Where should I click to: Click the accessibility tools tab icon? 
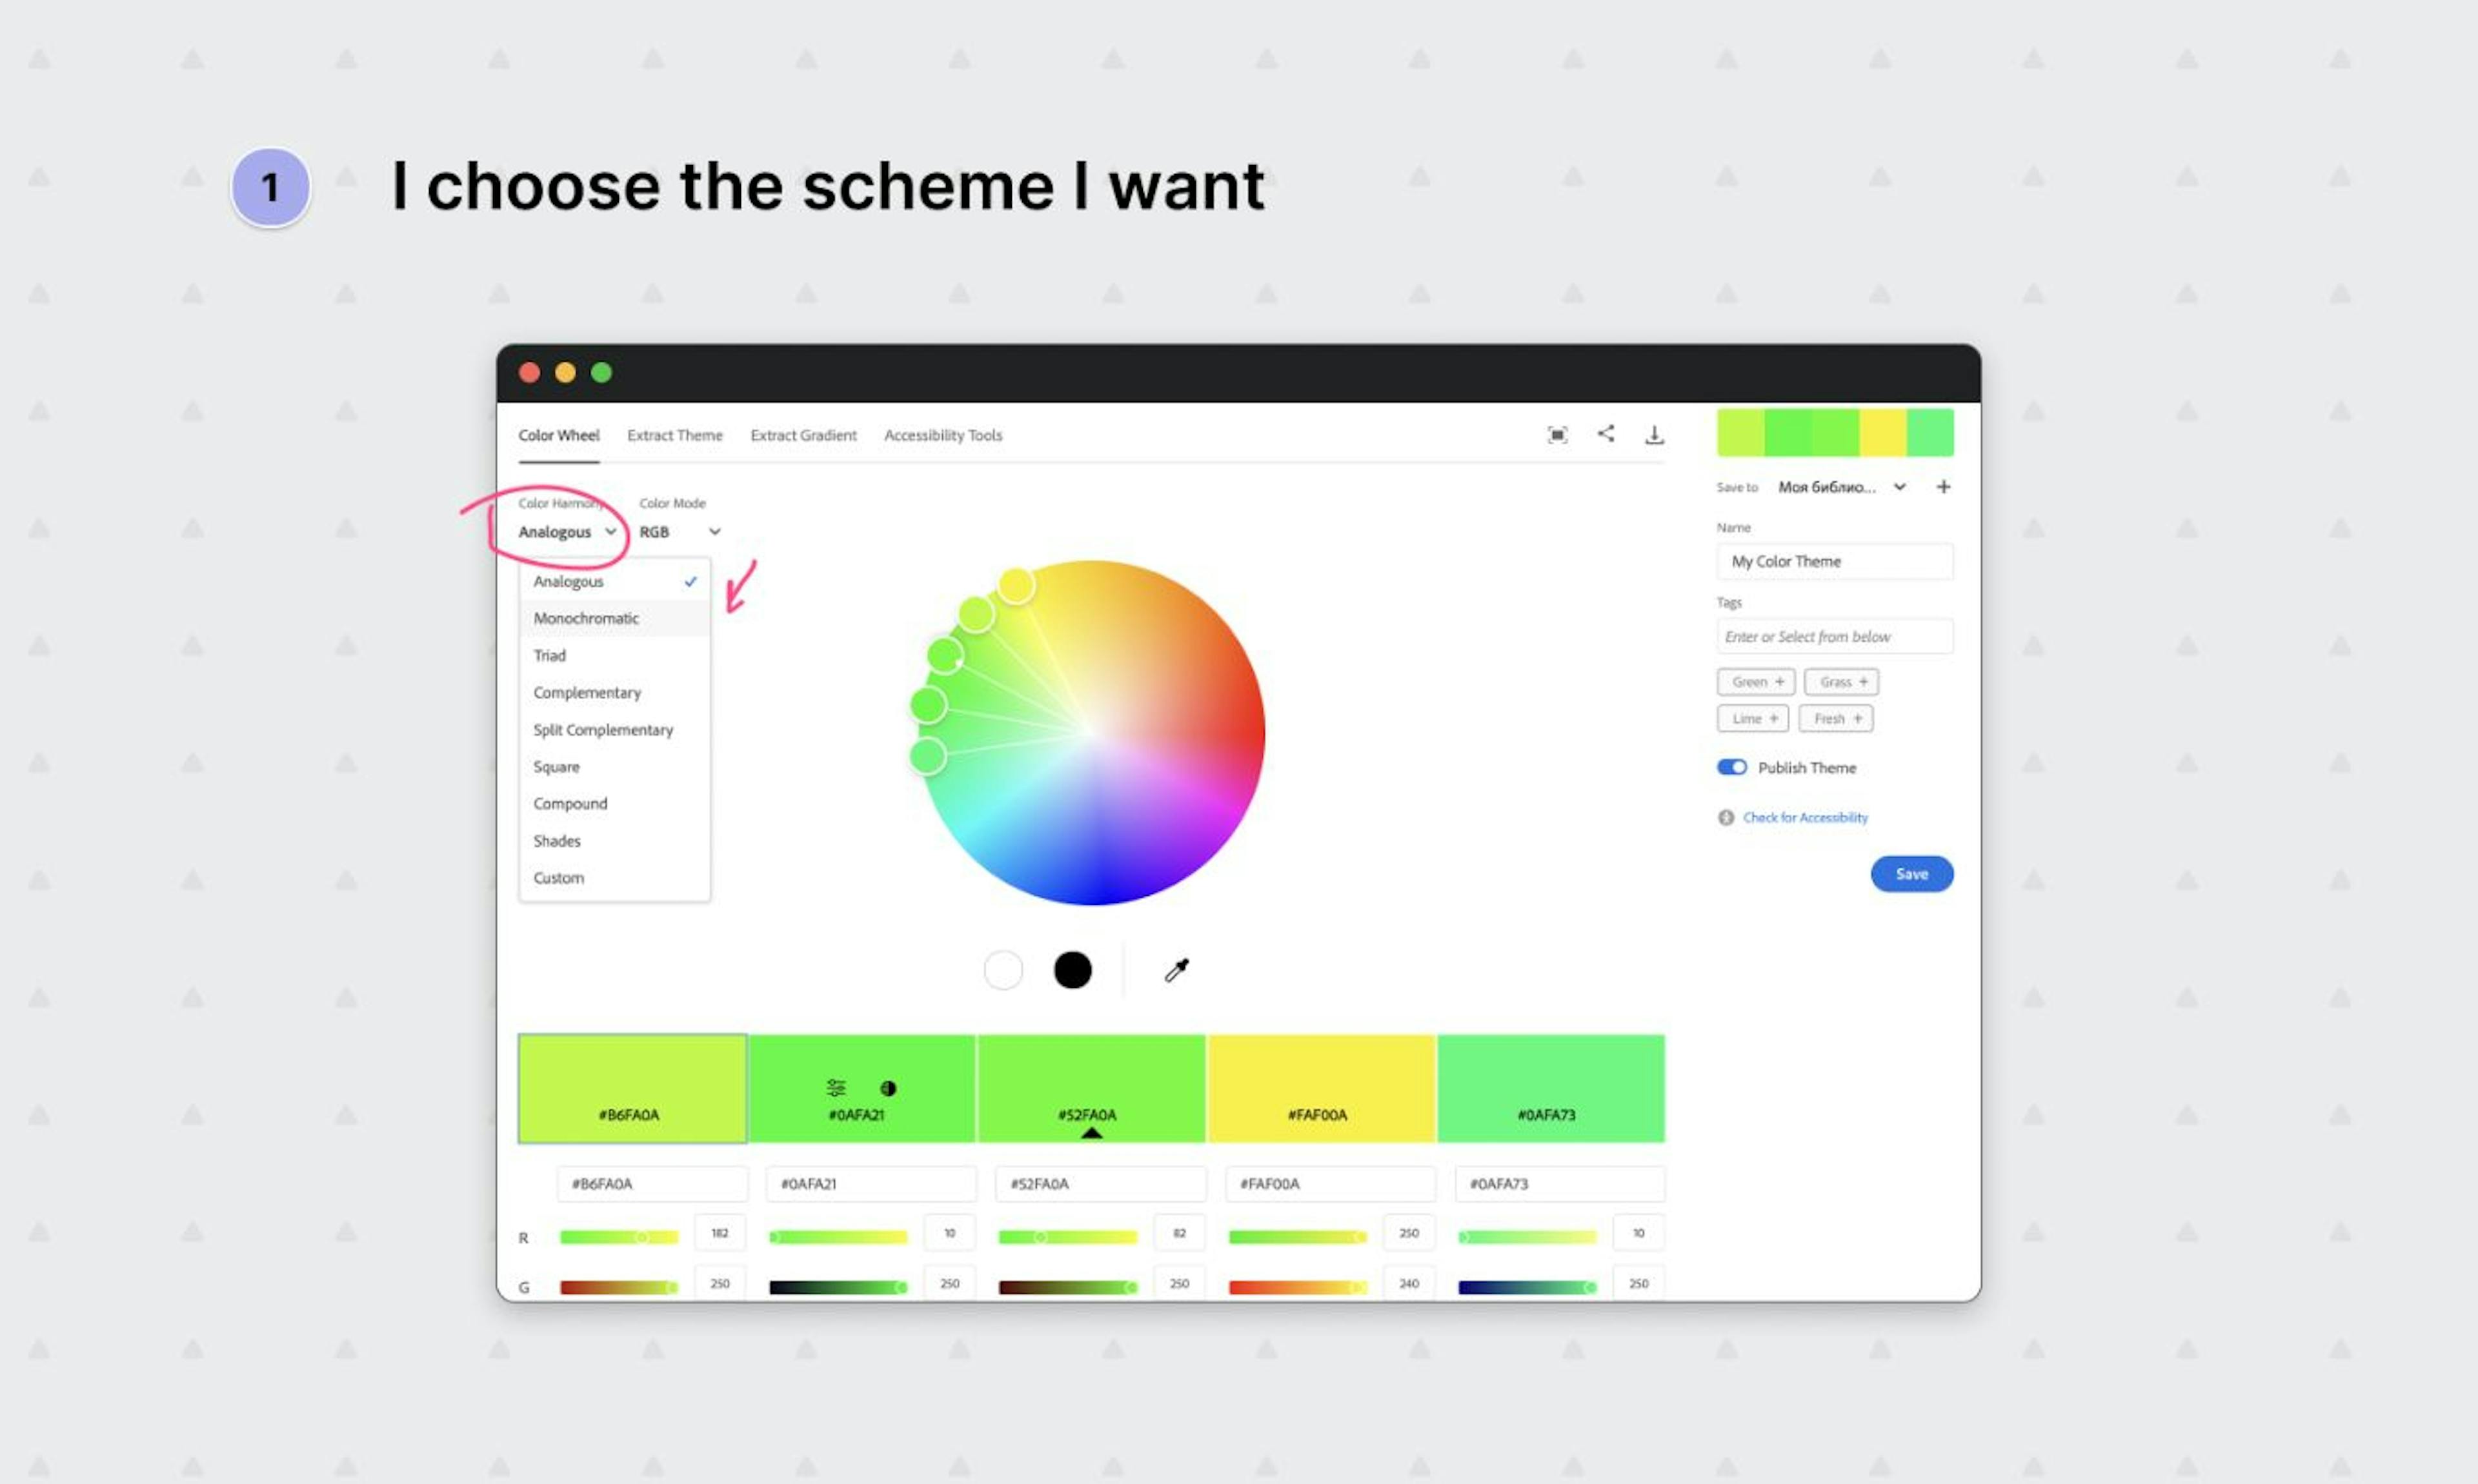pos(944,435)
